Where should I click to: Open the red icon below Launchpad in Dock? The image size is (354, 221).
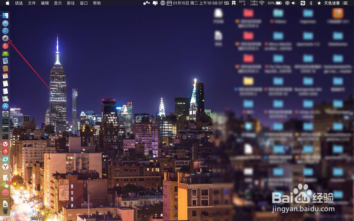tap(5, 46)
